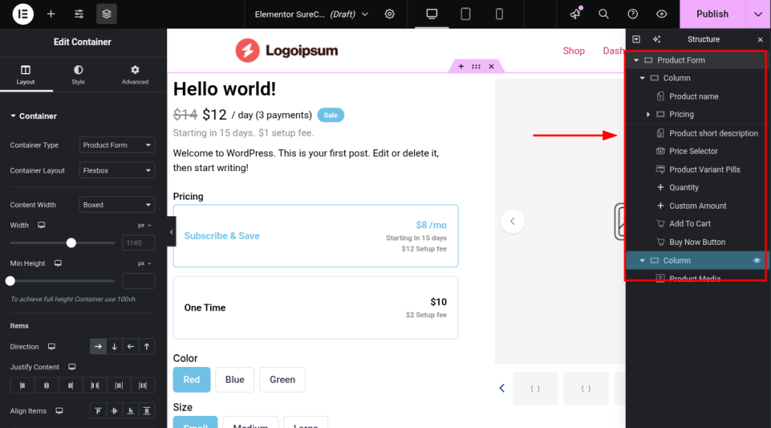The image size is (771, 428).
Task: Click the Shop navigation link
Action: 574,50
